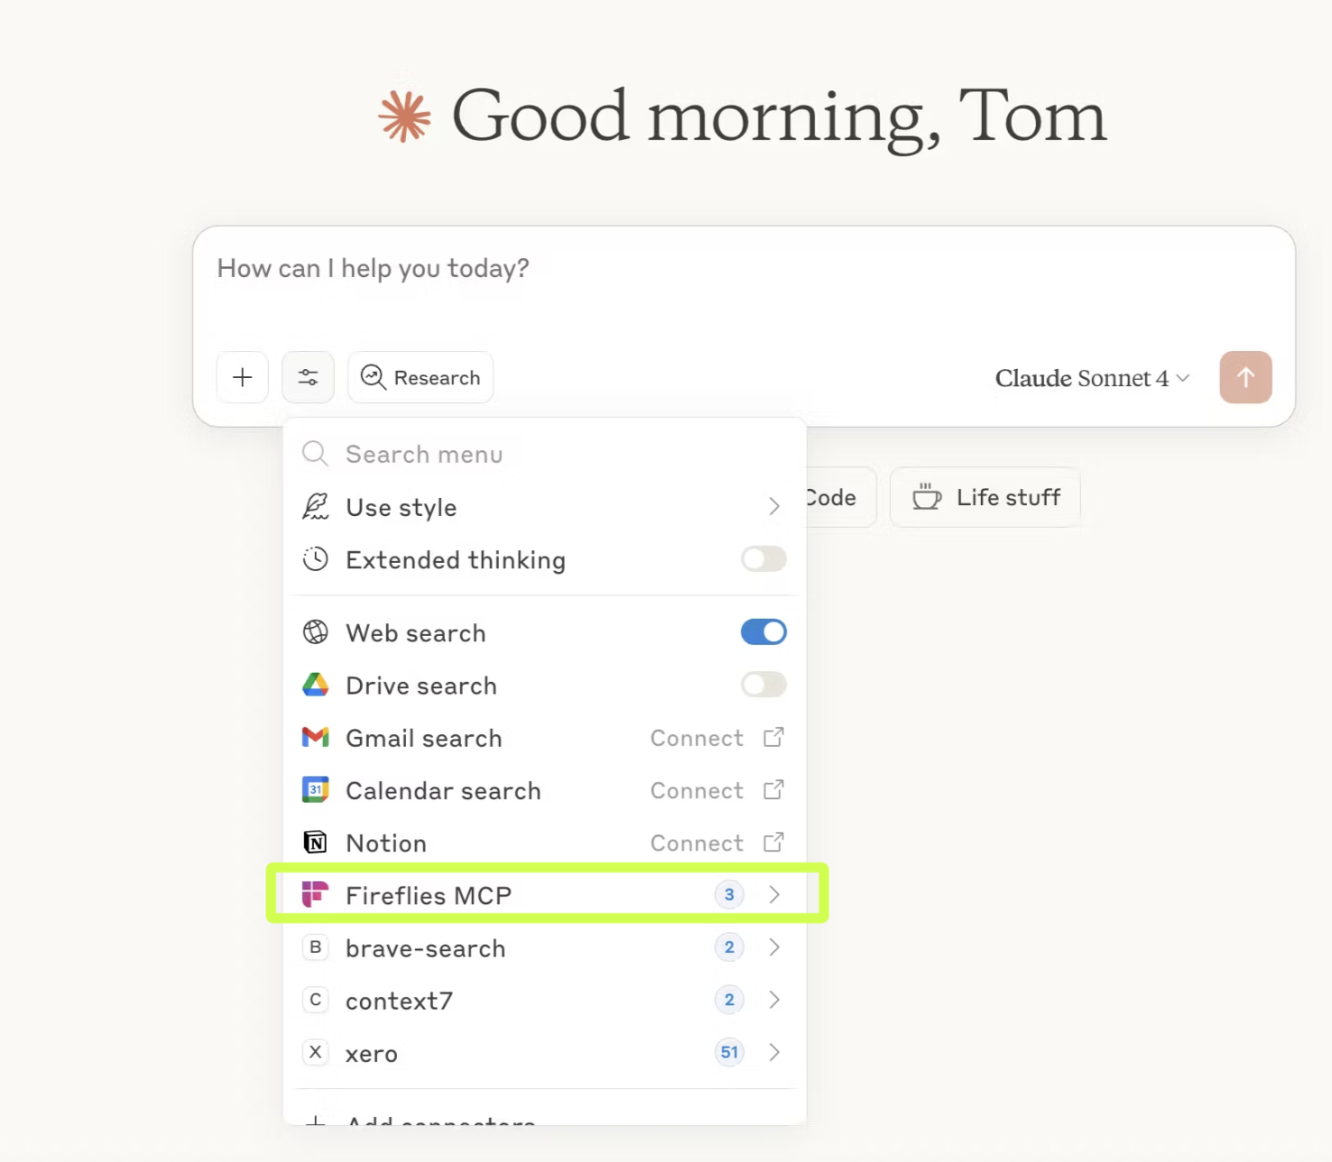The image size is (1332, 1162).
Task: Click the Search menu field
Action: (544, 454)
